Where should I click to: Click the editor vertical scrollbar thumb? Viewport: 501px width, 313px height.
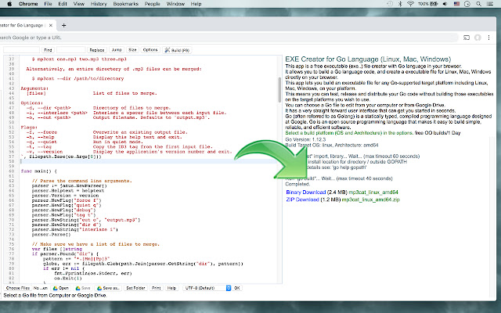pyautogui.click(x=280, y=89)
